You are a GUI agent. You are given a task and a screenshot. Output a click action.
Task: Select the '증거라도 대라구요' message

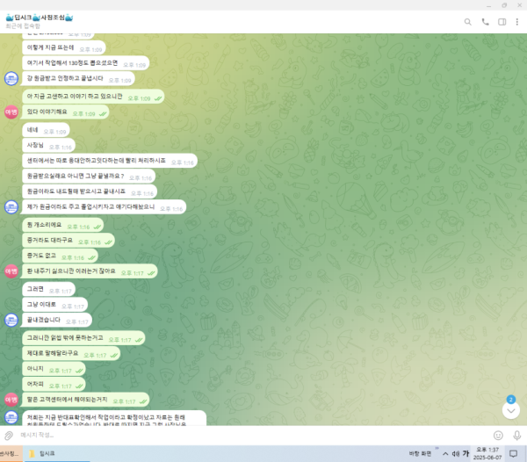(x=69, y=241)
